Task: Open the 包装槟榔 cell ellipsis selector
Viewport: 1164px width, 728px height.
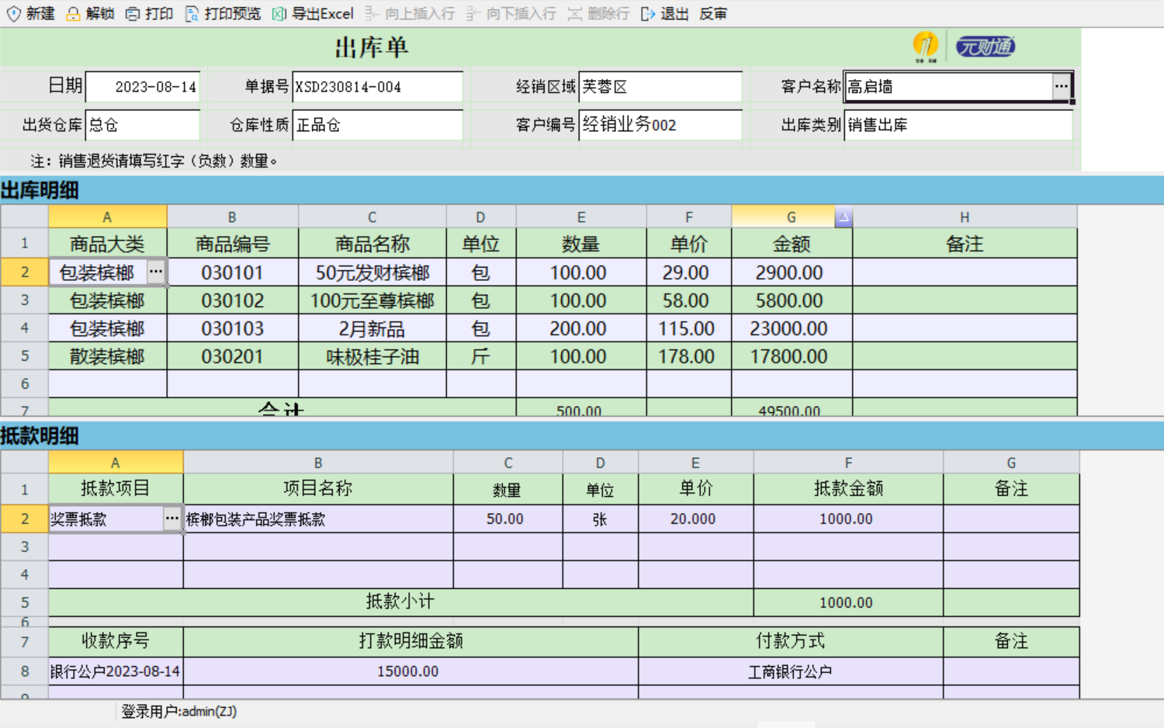Action: tap(156, 272)
